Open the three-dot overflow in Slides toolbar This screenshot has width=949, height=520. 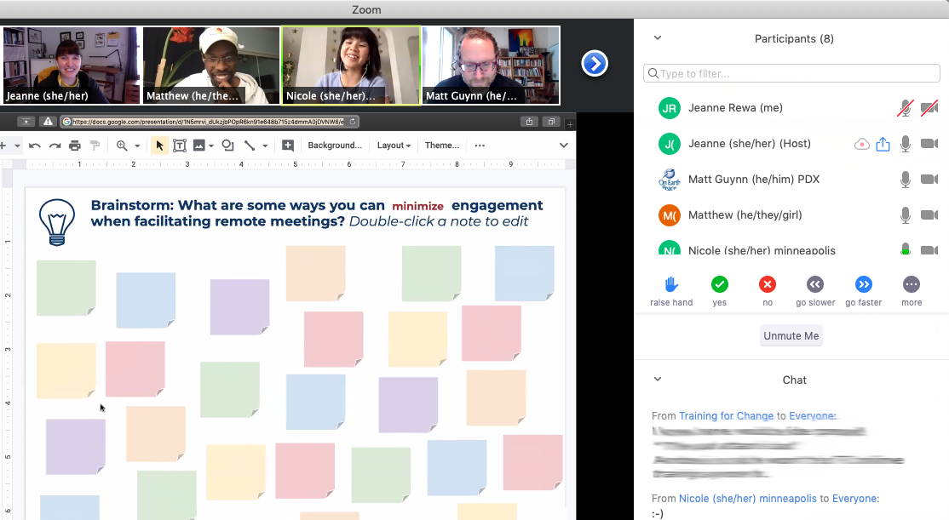[x=480, y=146]
